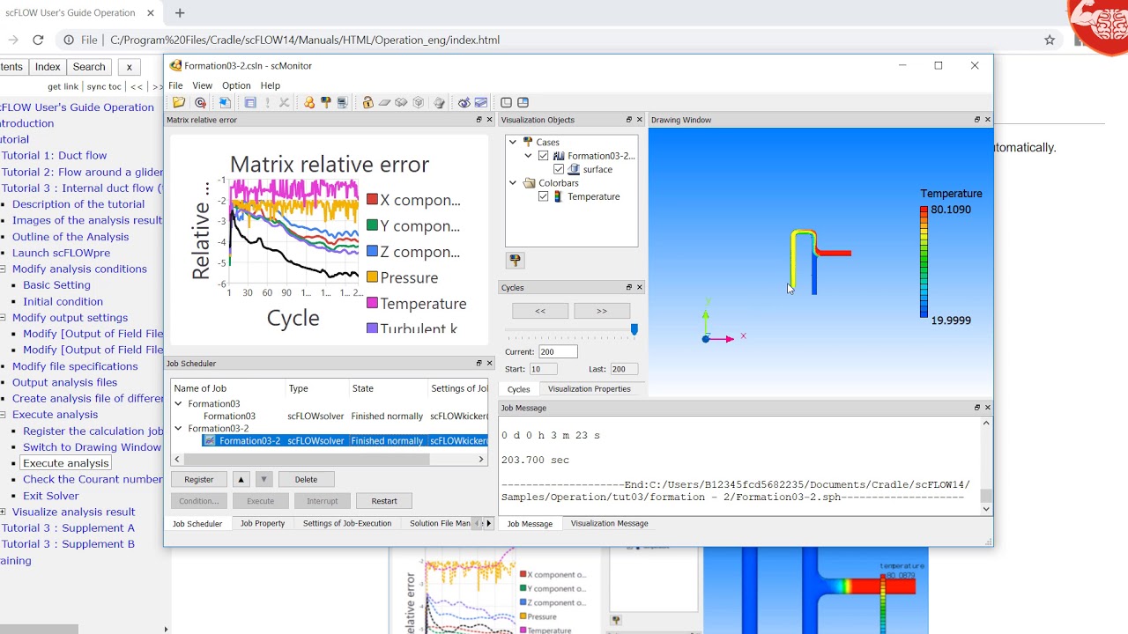Open the File menu in scMonitor

[175, 85]
